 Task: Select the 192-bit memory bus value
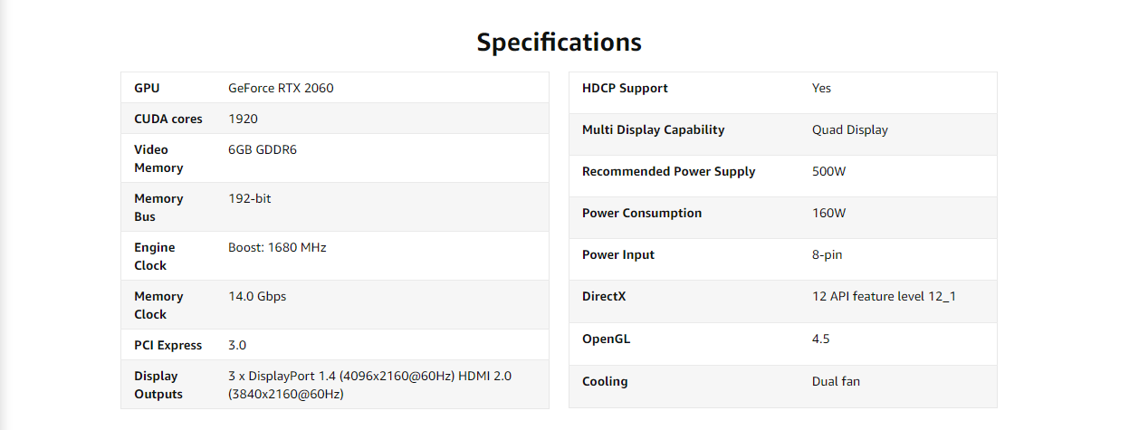(x=249, y=198)
